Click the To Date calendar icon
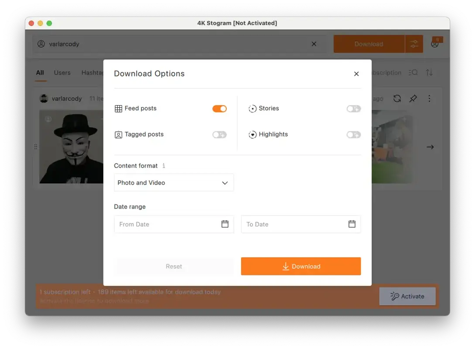The width and height of the screenshot is (475, 349). (352, 224)
